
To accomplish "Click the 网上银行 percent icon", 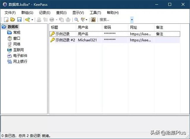I will [9, 61].
